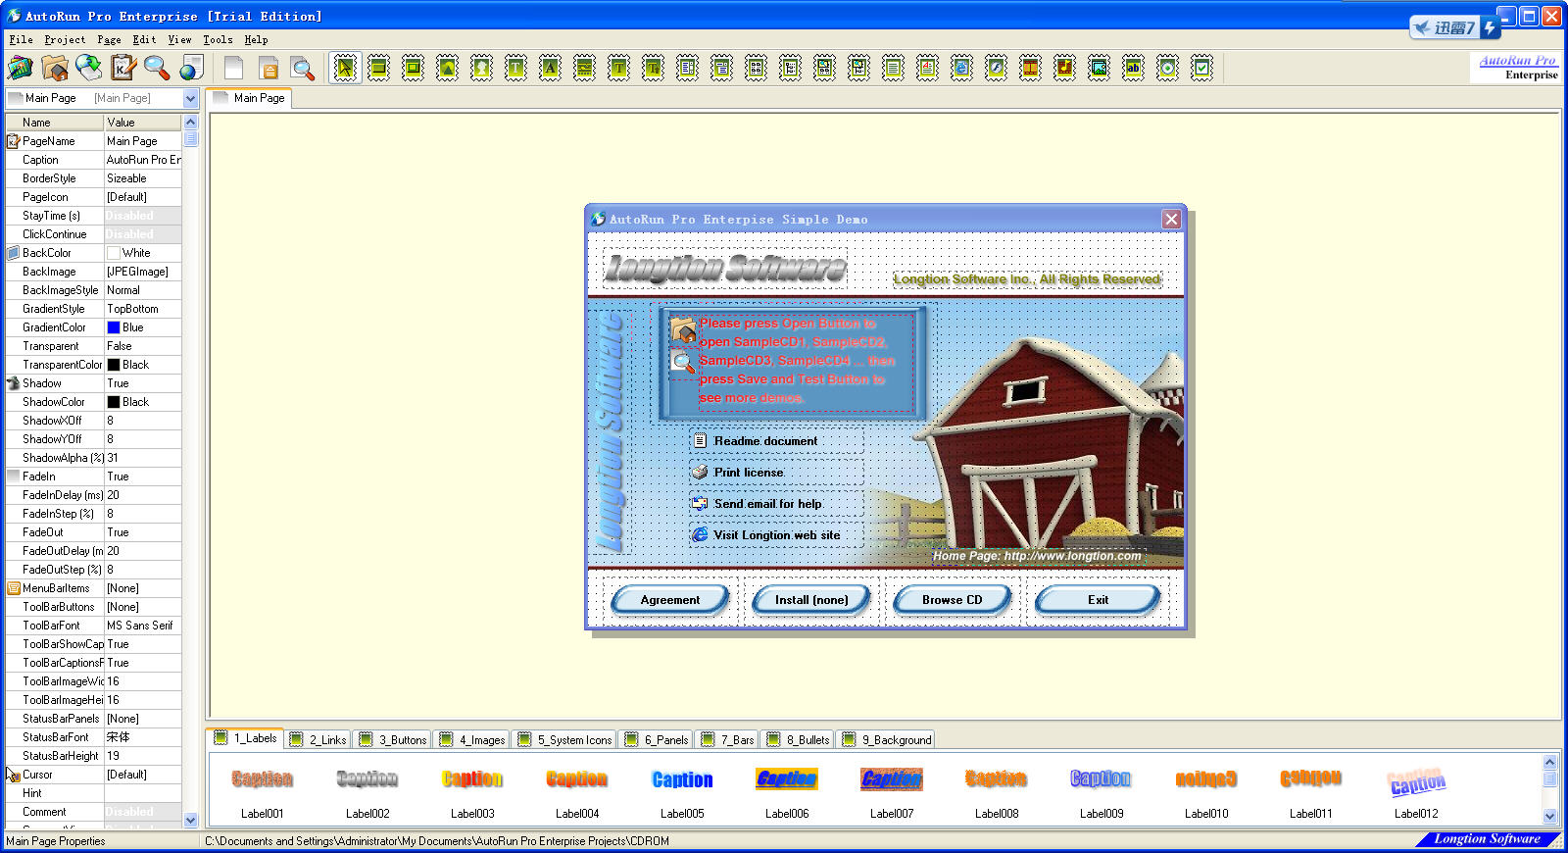
Task: Select the rich text document stamp
Action: click(x=928, y=68)
